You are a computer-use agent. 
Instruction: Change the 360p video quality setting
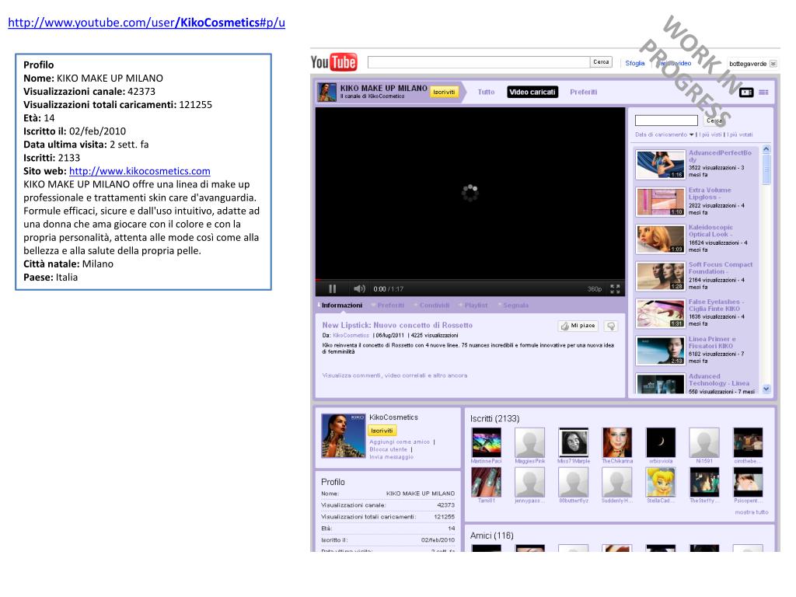595,289
